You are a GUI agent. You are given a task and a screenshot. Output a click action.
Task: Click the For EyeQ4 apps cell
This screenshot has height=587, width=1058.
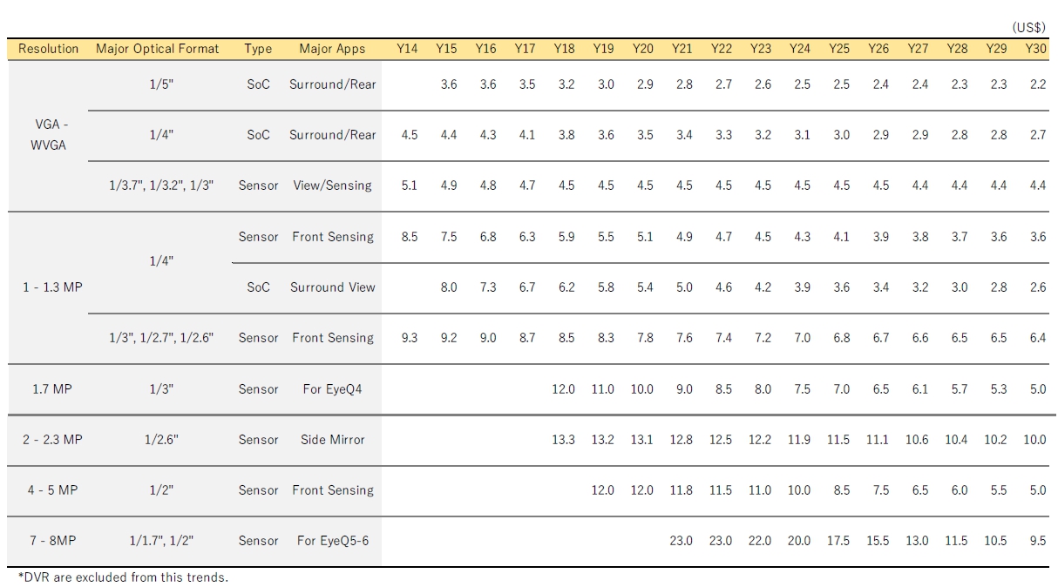pos(332,388)
